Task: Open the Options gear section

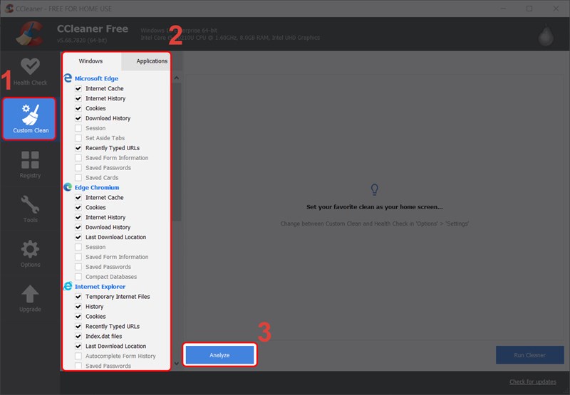Action: tap(31, 254)
